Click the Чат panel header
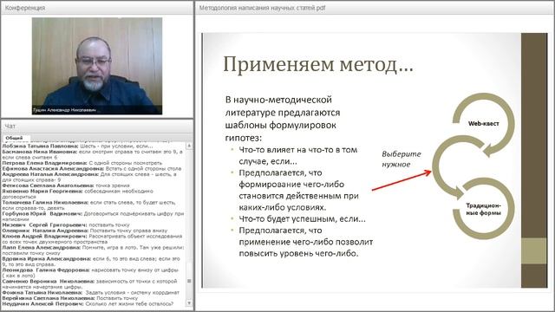Image resolution: width=555 pixels, height=312 pixels. (x=97, y=126)
